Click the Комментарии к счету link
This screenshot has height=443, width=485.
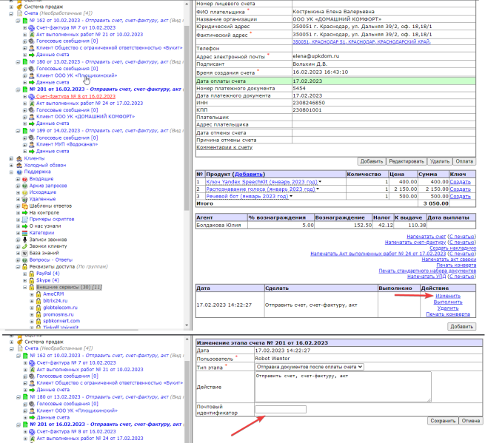[x=224, y=147]
